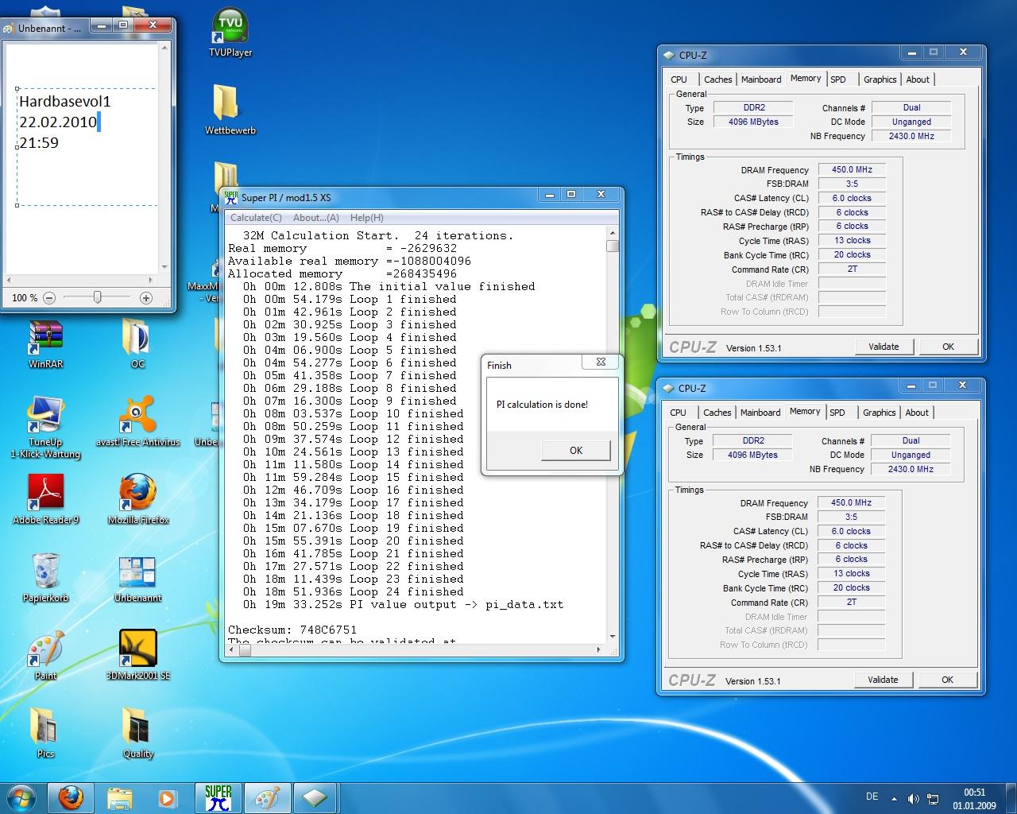Click Super PI vertical scrollbar up arrow

click(x=612, y=232)
